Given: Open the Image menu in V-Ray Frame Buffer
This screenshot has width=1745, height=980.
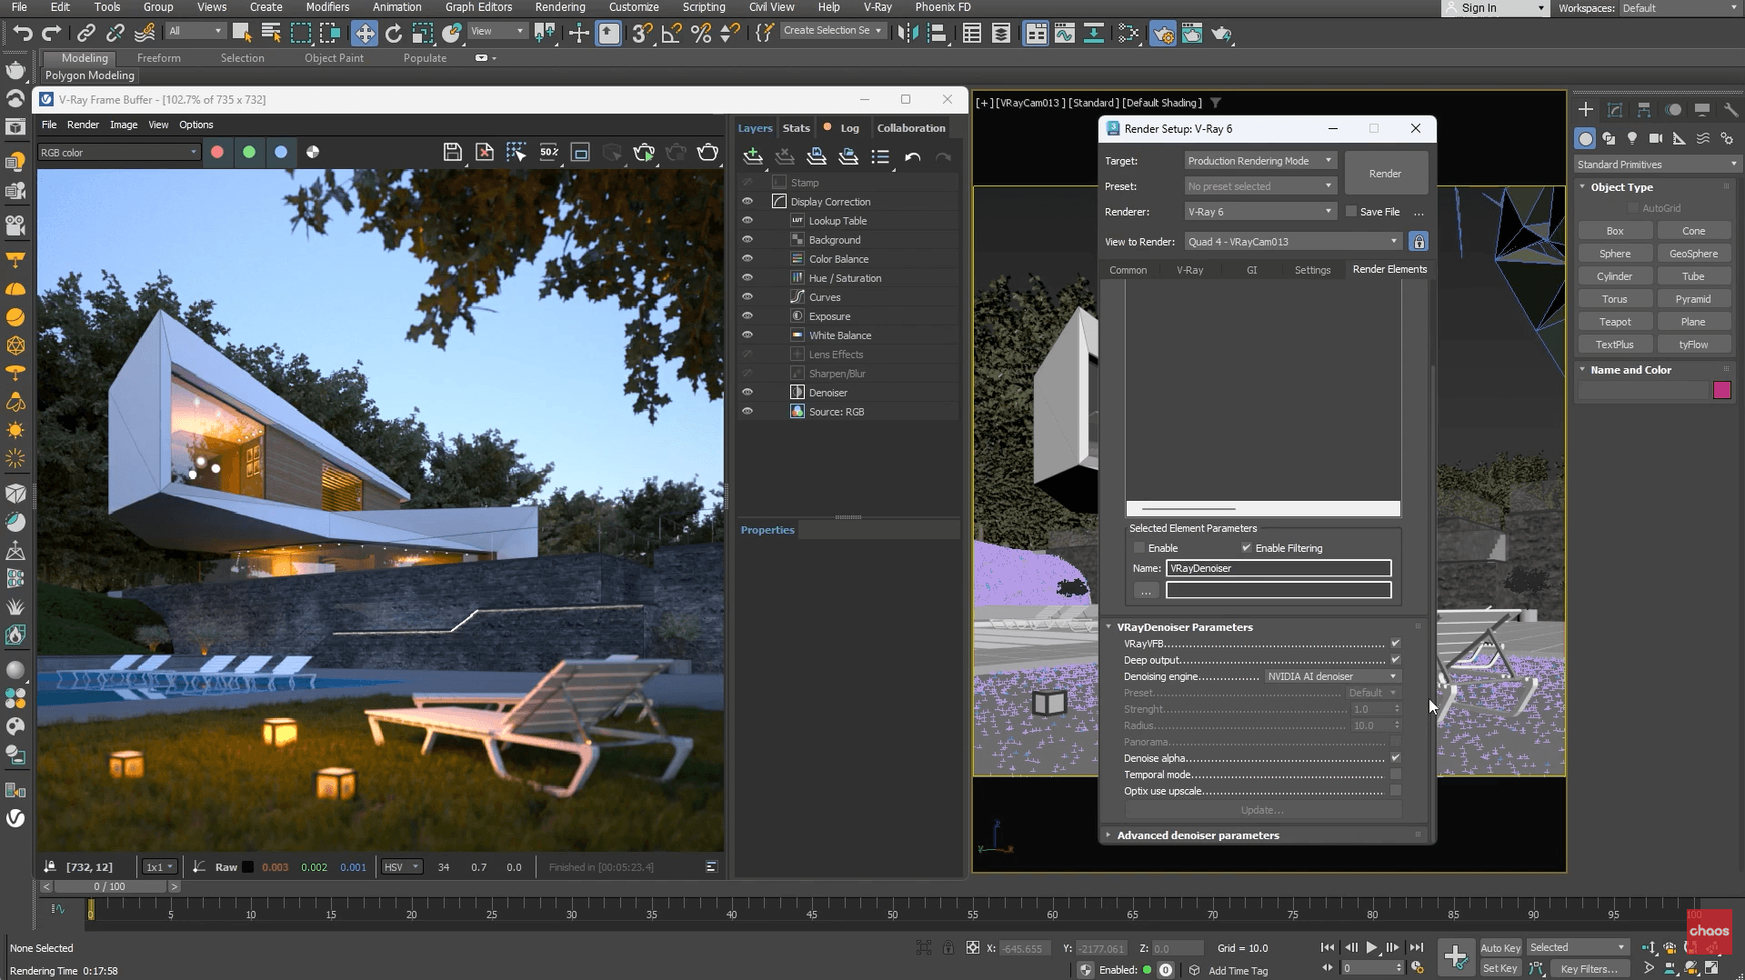Looking at the screenshot, I should [124, 125].
